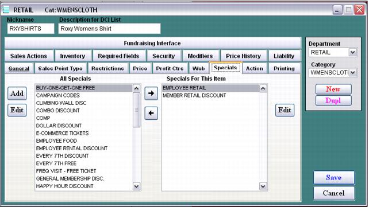Image resolution: width=369 pixels, height=207 pixels.
Task: Select EVERY 7TH FREE special
Action: point(84,163)
